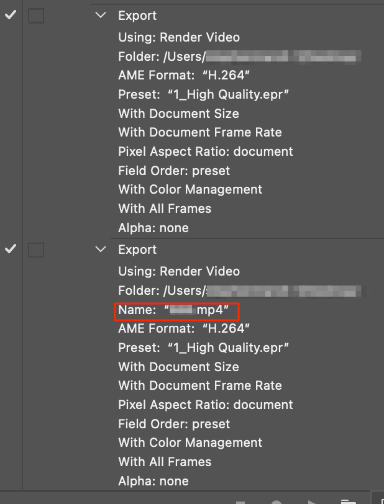Click Field Order: preset in first Export
The width and height of the screenshot is (384, 504).
click(x=174, y=171)
